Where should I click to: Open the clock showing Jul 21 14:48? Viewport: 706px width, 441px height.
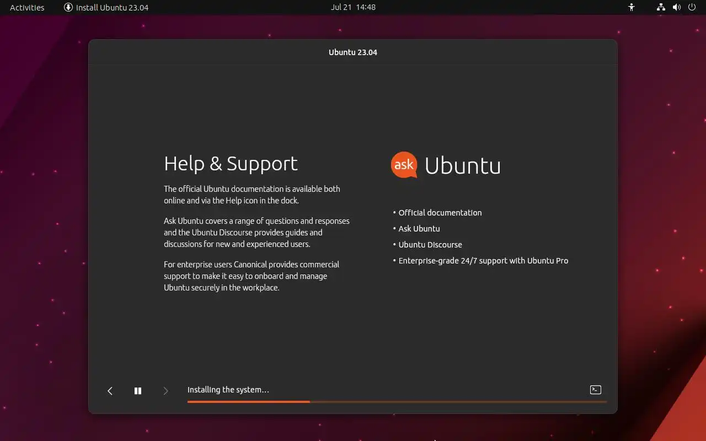click(x=353, y=7)
